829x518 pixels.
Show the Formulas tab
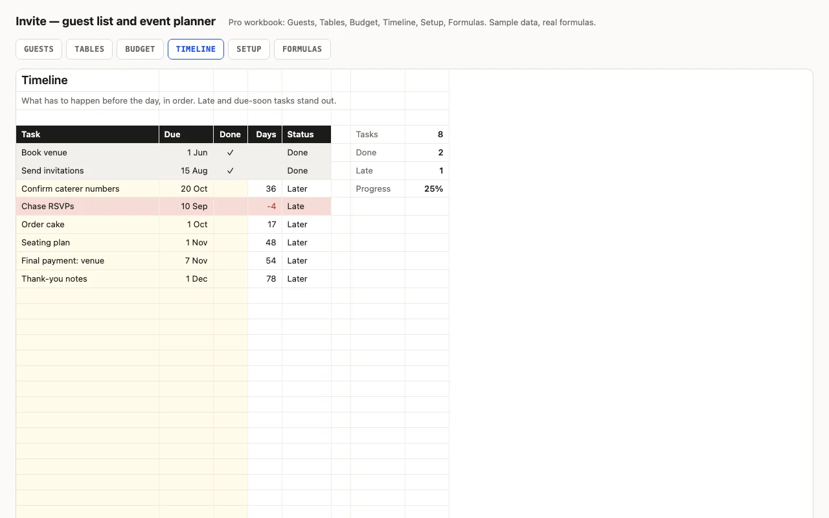point(302,49)
